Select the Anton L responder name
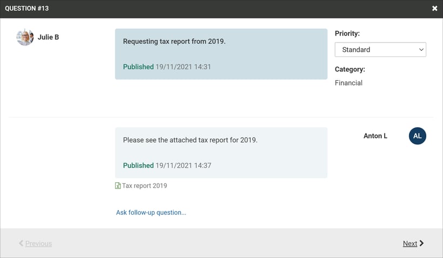Screen dimensions: 443x258 [375, 136]
